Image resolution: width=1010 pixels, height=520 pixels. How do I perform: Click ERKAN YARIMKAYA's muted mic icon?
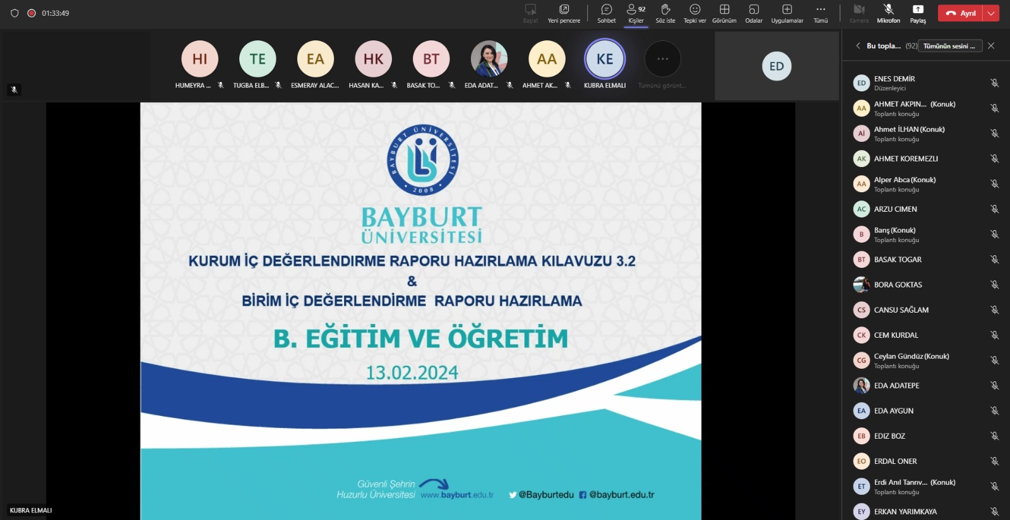pyautogui.click(x=994, y=512)
